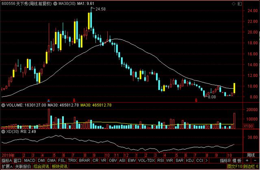Click the diamond icon at chart top-right

pyautogui.click(x=234, y=4)
